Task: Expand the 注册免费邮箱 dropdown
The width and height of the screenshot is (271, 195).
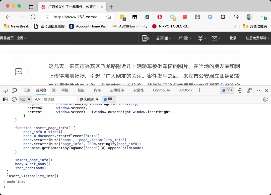Action: click(x=257, y=38)
